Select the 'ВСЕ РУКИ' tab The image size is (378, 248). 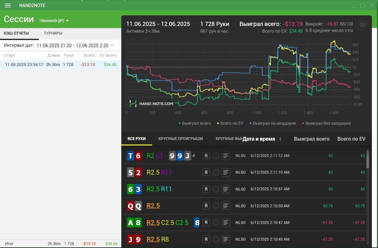(137, 139)
